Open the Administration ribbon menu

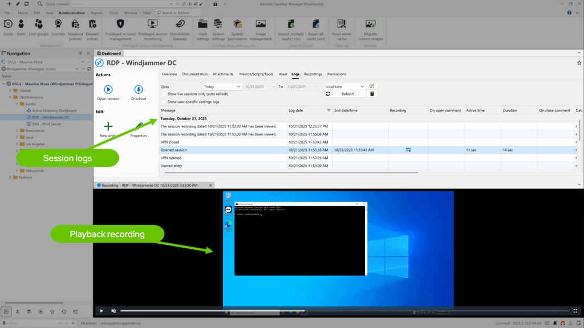pos(72,13)
